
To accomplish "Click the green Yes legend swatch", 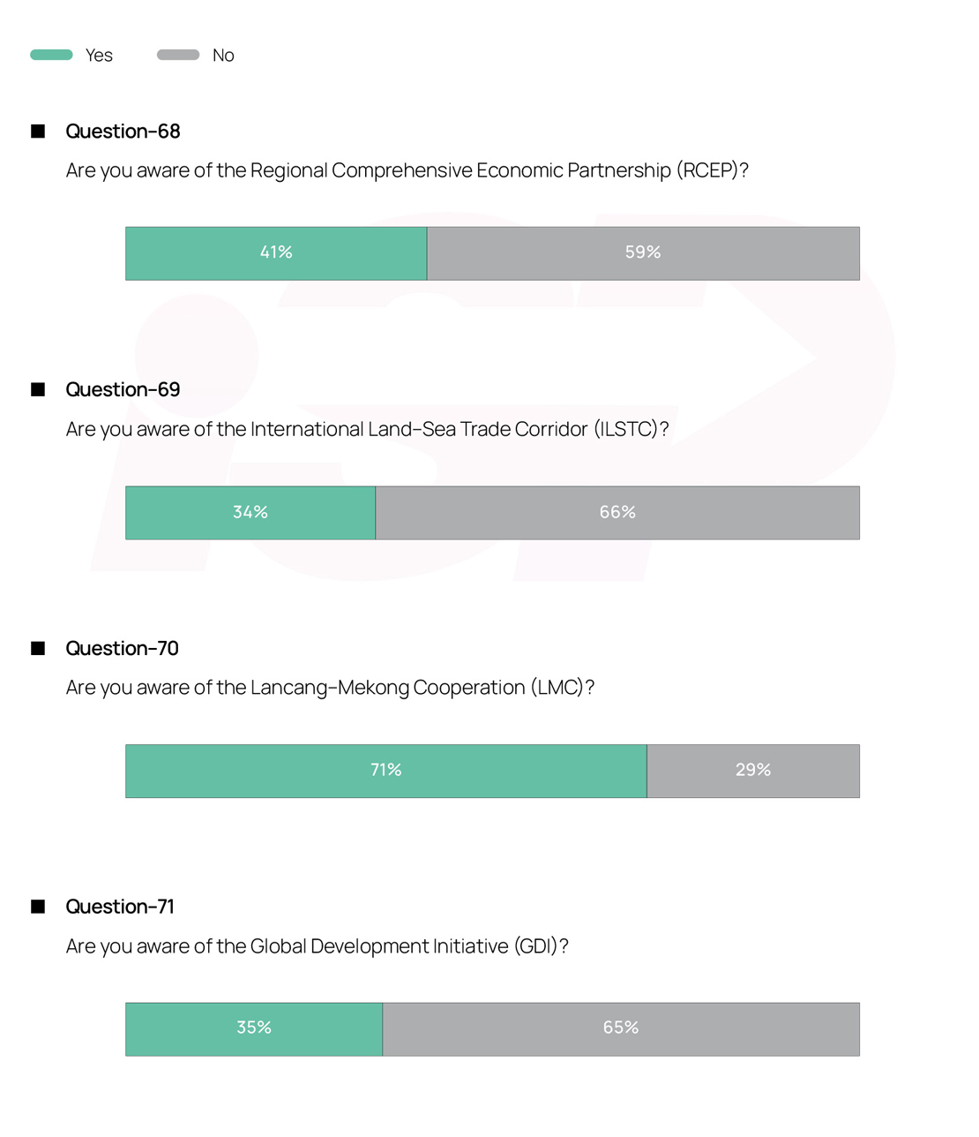I will [x=51, y=55].
